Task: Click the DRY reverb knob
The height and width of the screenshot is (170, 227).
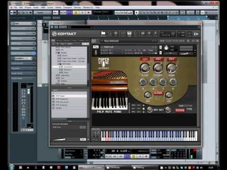Action: click(150, 110)
